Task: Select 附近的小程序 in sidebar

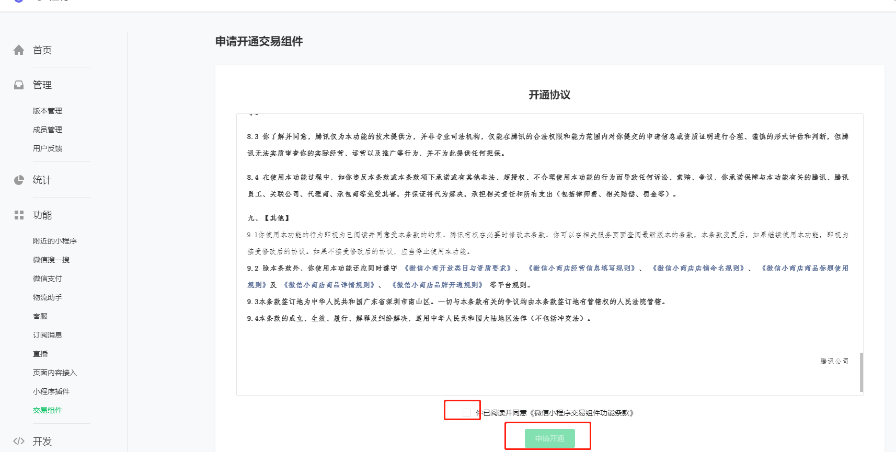Action: coord(55,241)
